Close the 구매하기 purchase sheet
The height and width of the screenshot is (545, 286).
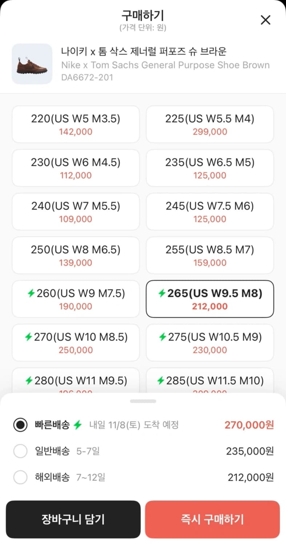266,20
